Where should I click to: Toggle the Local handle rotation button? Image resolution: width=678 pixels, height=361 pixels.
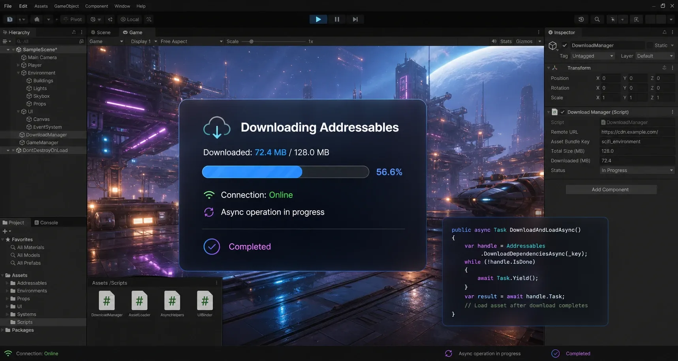click(130, 19)
